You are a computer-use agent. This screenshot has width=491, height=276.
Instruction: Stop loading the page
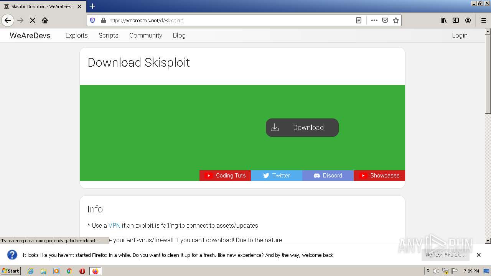[33, 20]
